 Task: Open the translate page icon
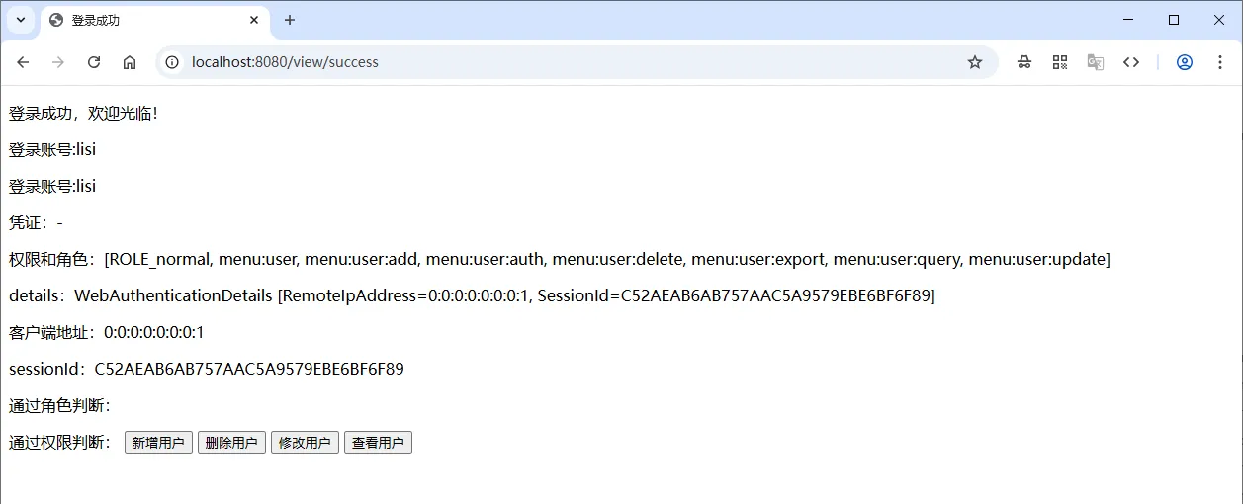1096,62
